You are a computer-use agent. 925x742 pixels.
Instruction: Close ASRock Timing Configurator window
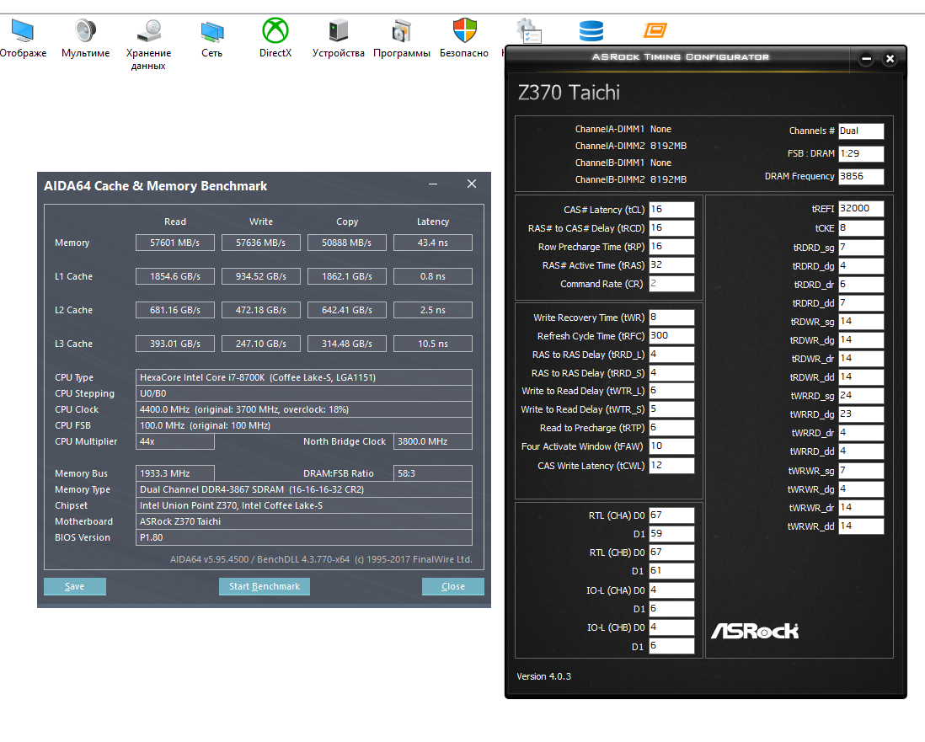[x=890, y=58]
